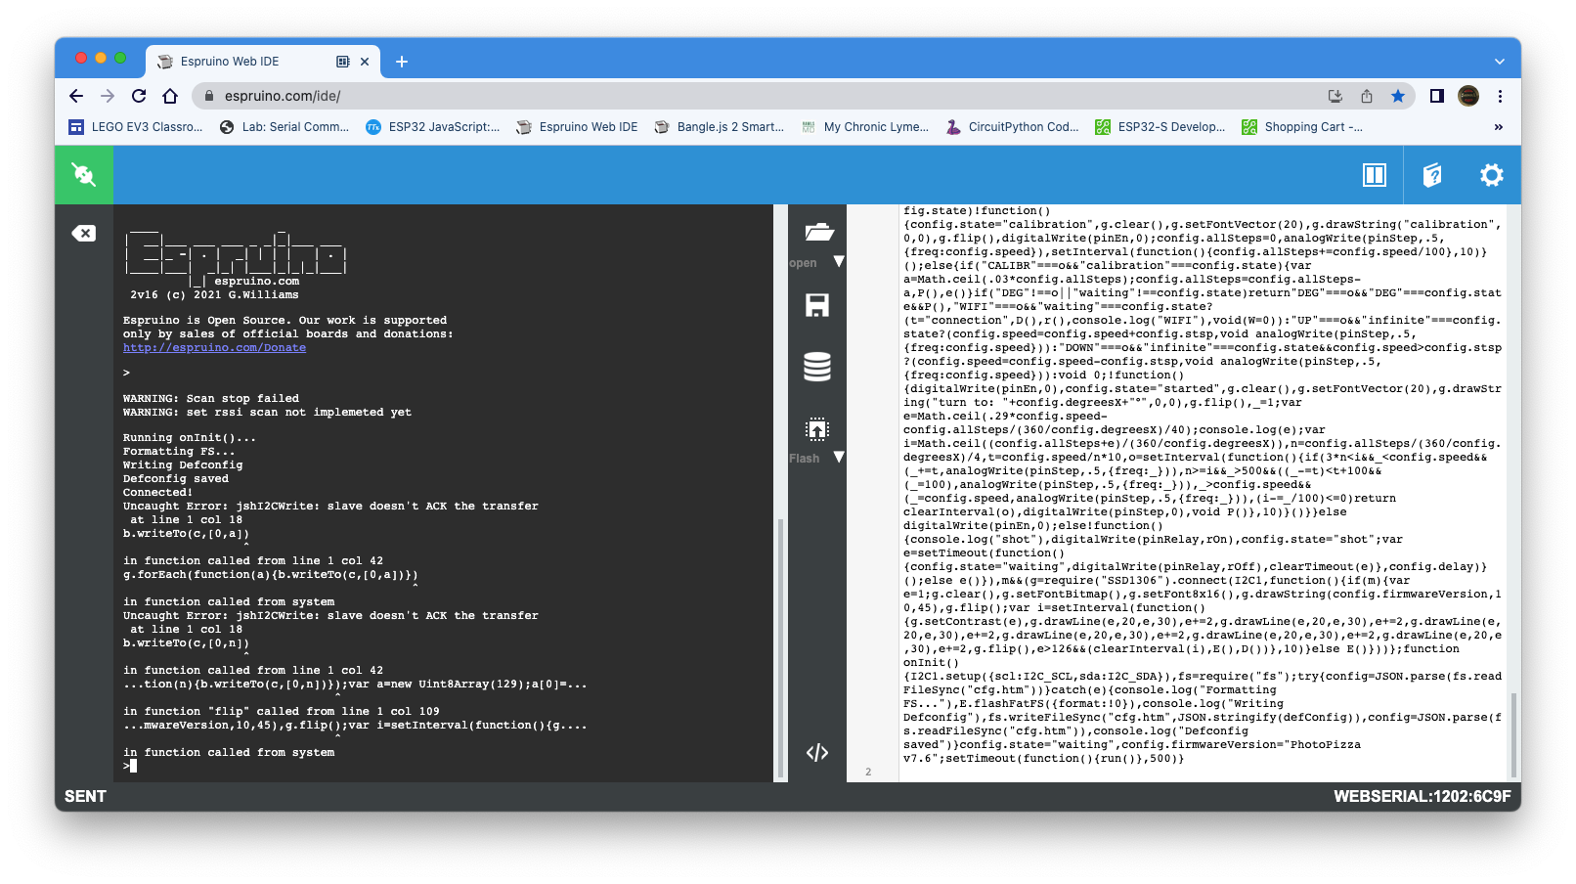The image size is (1576, 884).
Task: Open the Espruino help book icon
Action: coord(1432,175)
